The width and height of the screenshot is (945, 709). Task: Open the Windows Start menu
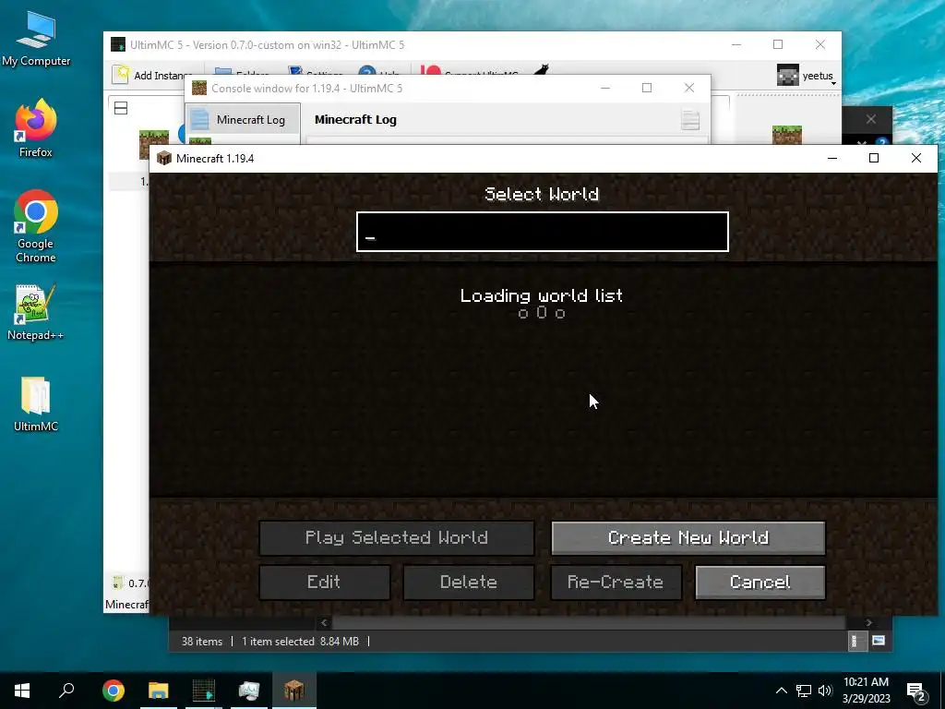click(22, 691)
